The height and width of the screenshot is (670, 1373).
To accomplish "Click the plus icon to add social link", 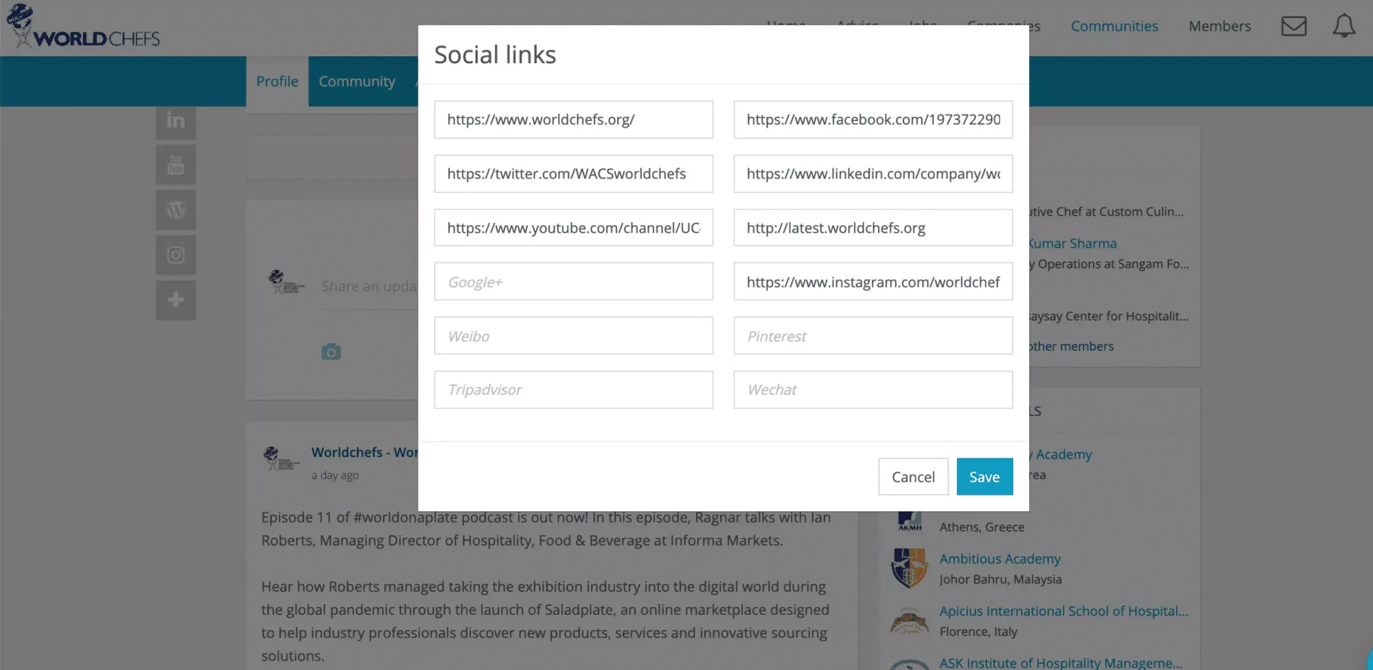I will (176, 300).
